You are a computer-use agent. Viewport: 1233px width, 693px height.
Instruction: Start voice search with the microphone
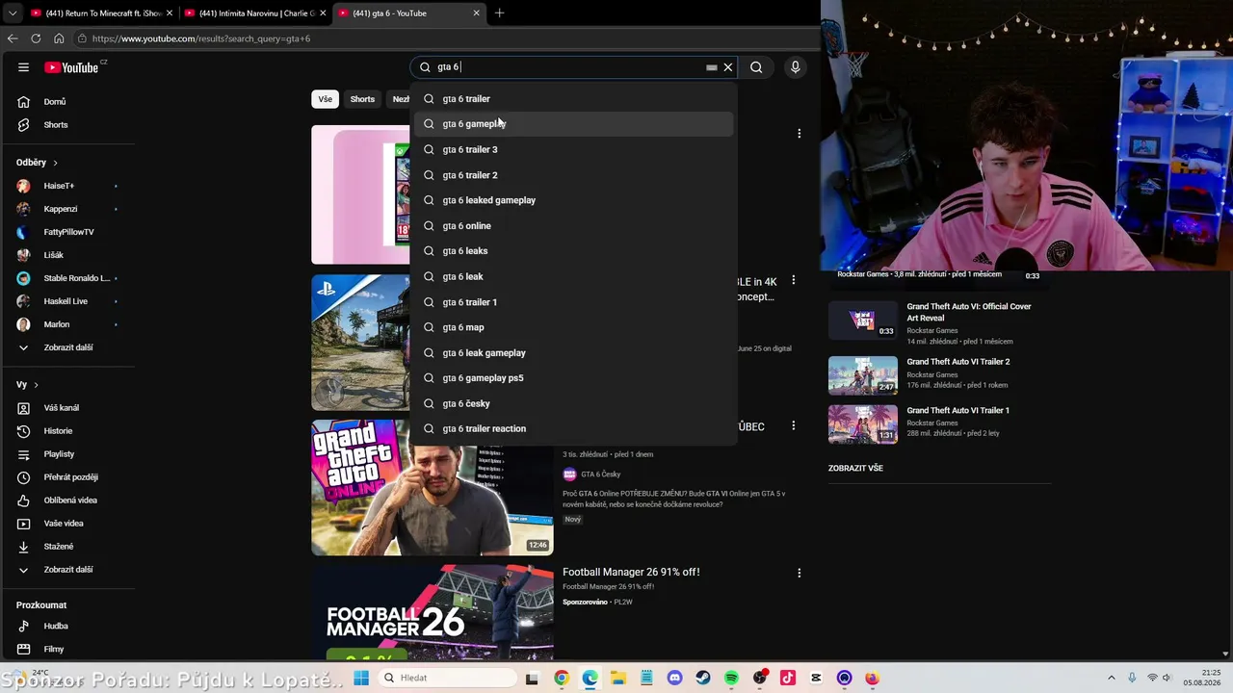point(795,67)
